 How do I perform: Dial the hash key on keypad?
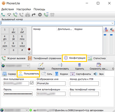(22, 51)
